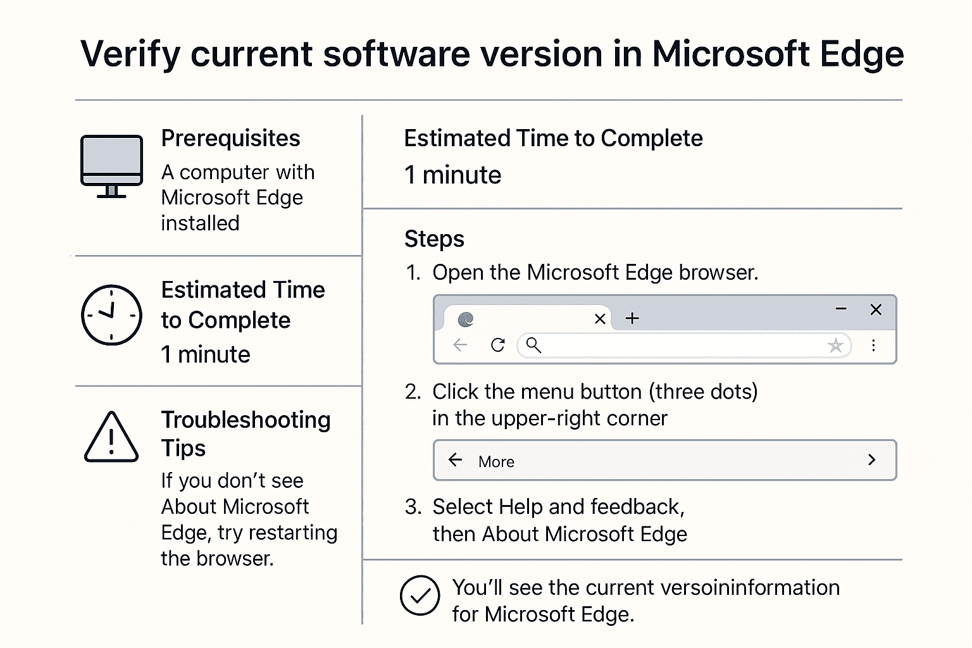Screen dimensions: 972x648
Task: Open the three dots menu button
Action: [873, 346]
